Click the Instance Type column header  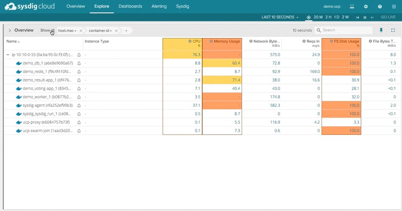(x=97, y=41)
